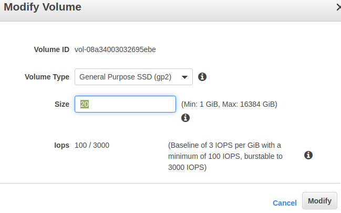
Task: Click the Size label
Action: tap(61, 104)
